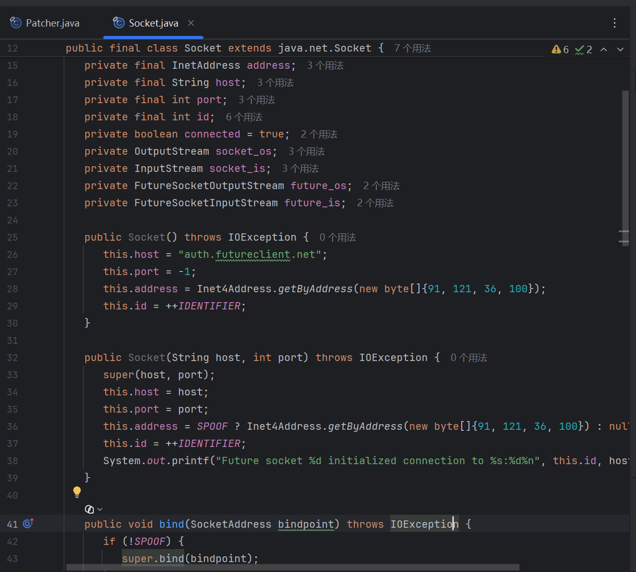This screenshot has width=636, height=572.
Task: Click the IOException word on line 41
Action: [x=425, y=524]
